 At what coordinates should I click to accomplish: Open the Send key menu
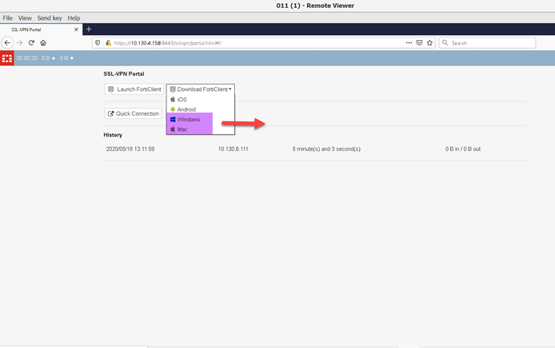(x=50, y=18)
